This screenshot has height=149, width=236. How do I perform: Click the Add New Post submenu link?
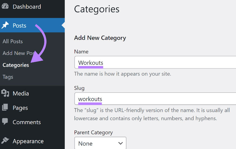pos(18,53)
